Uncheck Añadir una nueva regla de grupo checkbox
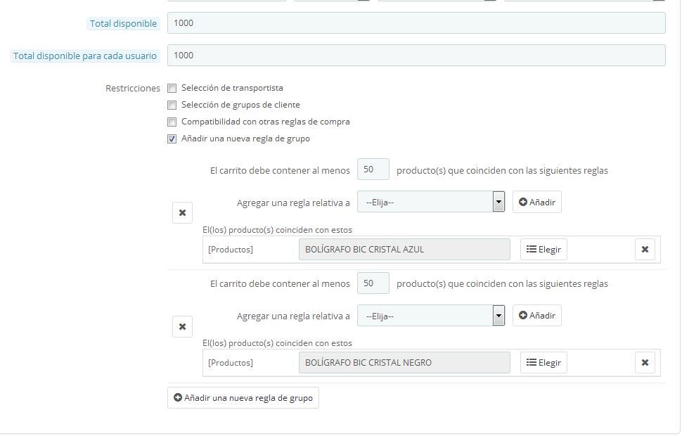 click(x=172, y=139)
